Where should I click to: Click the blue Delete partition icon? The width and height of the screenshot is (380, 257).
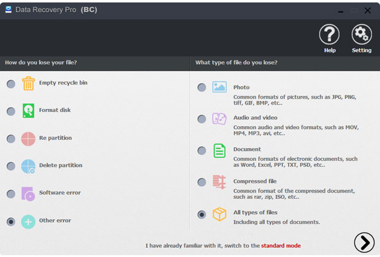click(28, 166)
